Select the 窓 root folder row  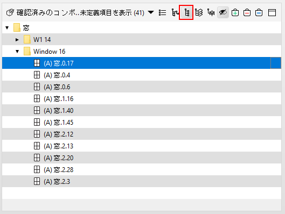142,28
